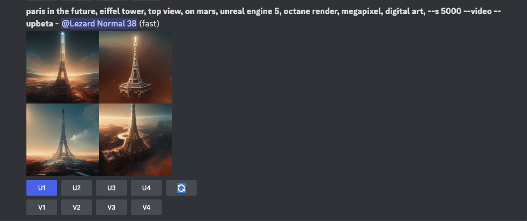Click the blue U1 upscale button
Viewport: 527px width, 221px height.
point(41,188)
